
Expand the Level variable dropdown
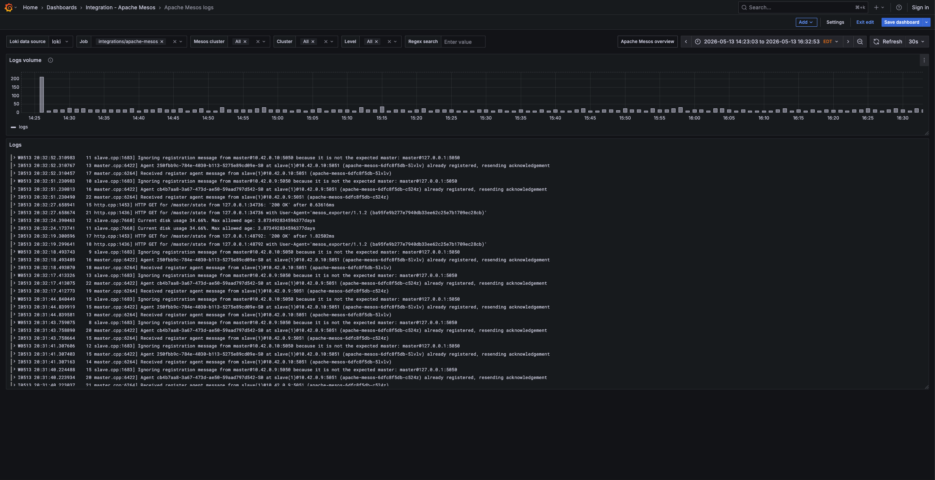tap(395, 42)
